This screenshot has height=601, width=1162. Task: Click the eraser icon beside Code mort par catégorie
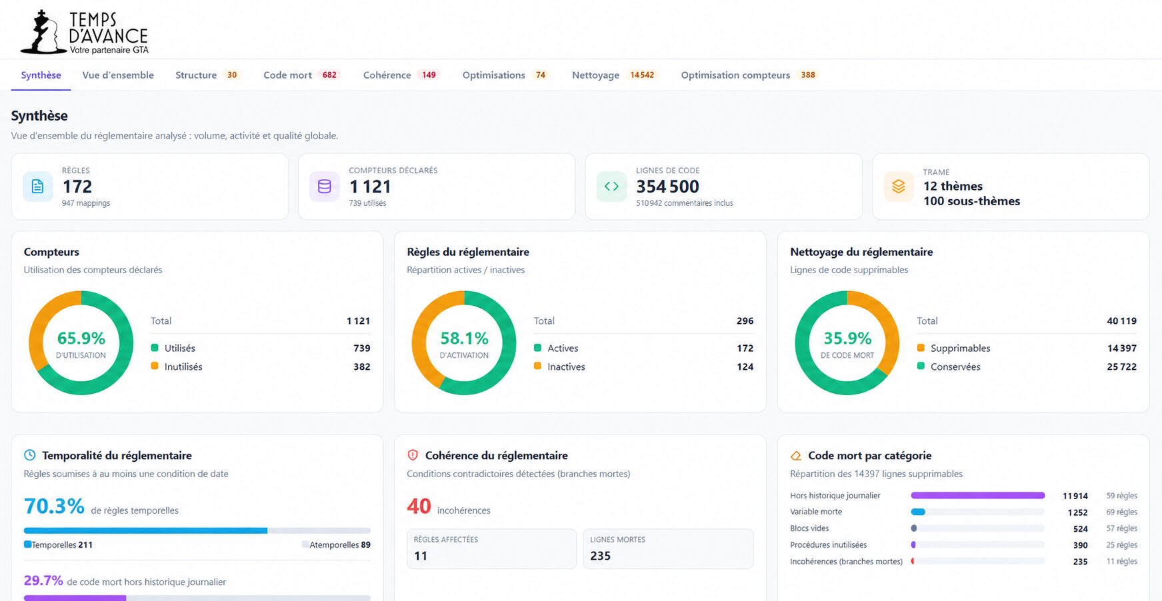pos(796,456)
